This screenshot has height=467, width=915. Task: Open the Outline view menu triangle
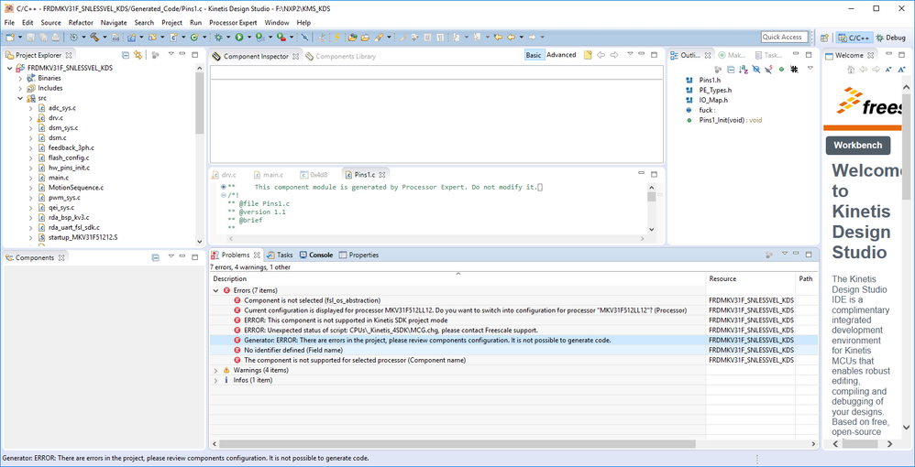pyautogui.click(x=810, y=68)
